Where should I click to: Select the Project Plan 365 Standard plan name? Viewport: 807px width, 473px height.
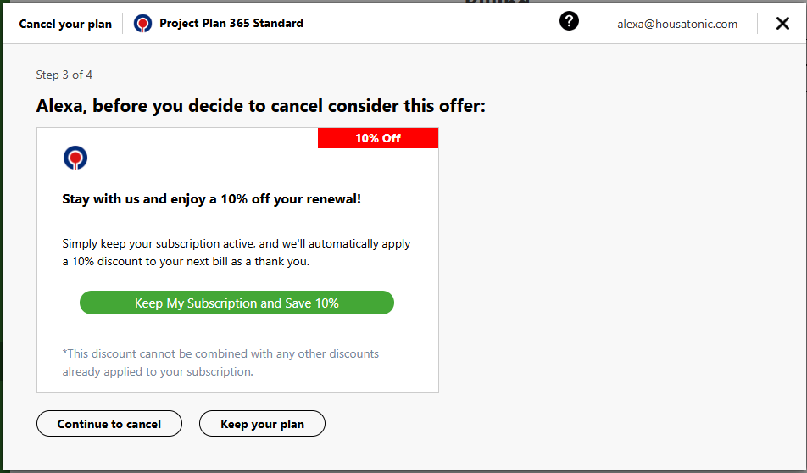pyautogui.click(x=231, y=23)
